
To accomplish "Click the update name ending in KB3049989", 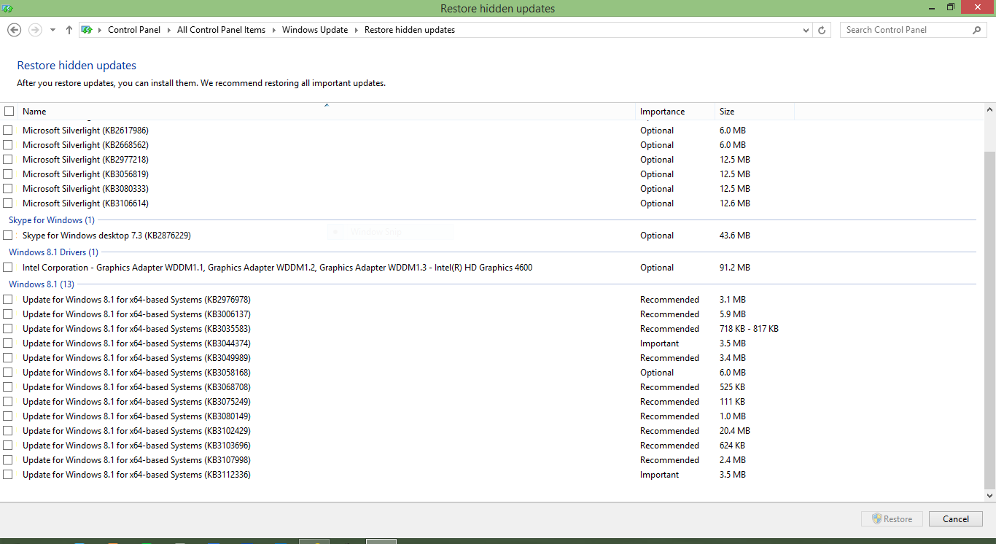I will point(136,357).
